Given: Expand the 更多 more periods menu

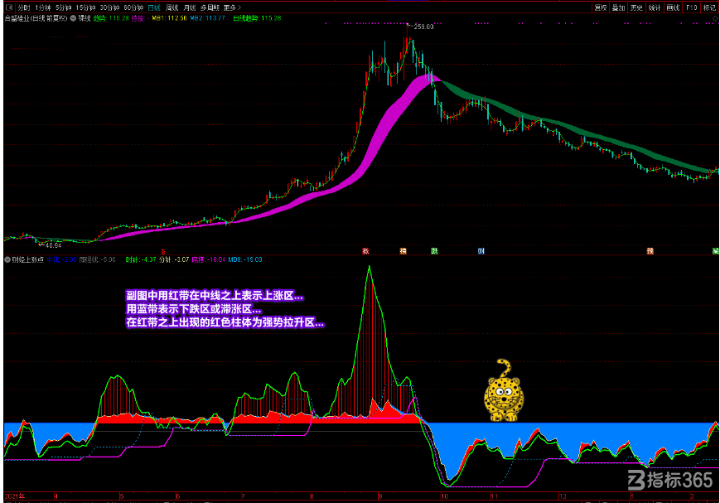Looking at the screenshot, I should coord(232,7).
